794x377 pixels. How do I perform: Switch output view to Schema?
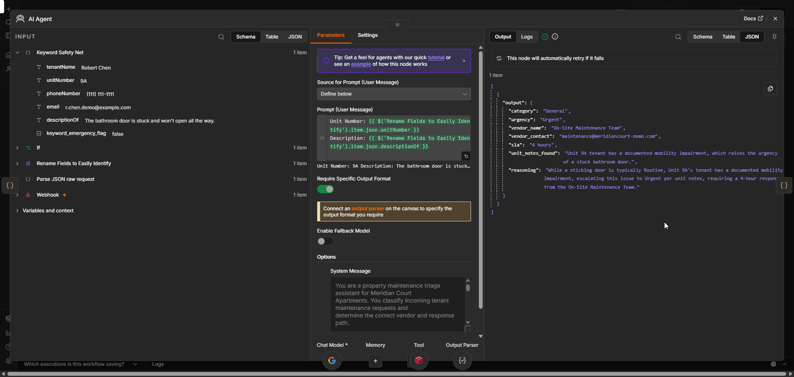pyautogui.click(x=703, y=37)
